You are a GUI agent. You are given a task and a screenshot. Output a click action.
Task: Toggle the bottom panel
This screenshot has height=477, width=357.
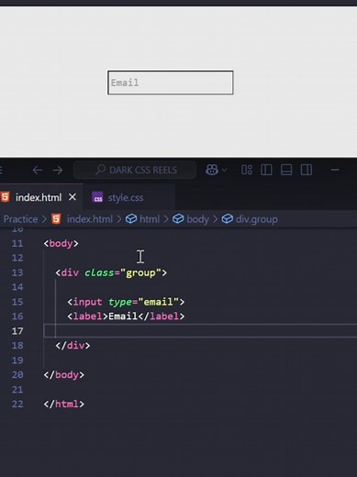[x=286, y=170]
